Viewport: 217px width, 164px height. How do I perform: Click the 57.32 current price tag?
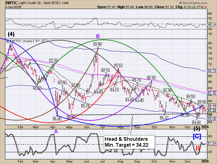[212, 110]
